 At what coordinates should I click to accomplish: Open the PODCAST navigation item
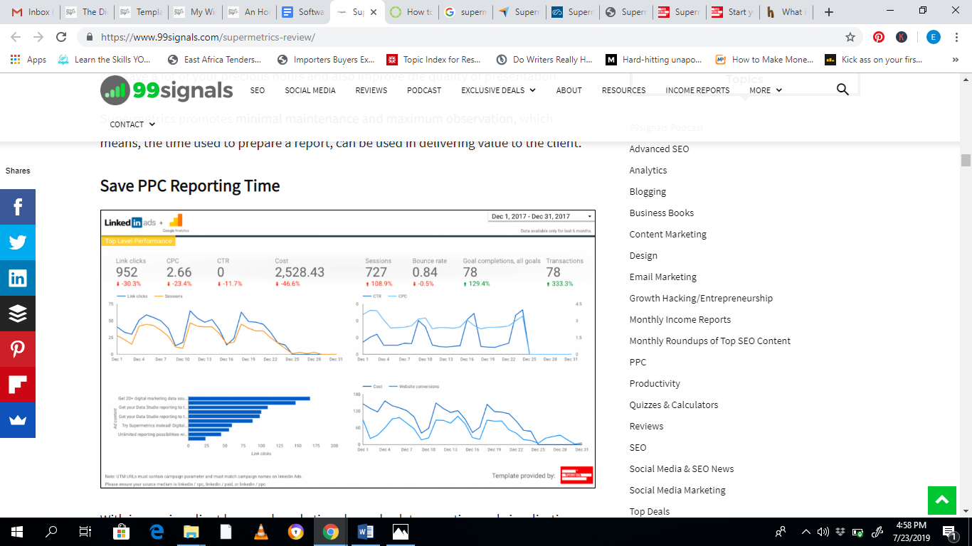click(424, 90)
